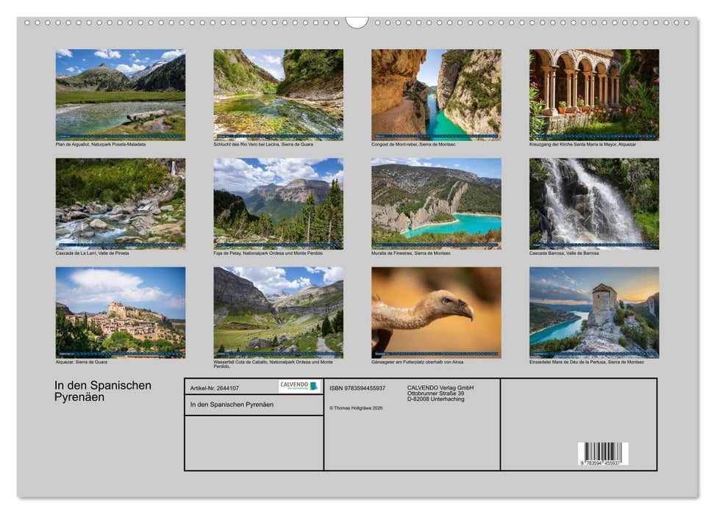Click the 'Ottobrunner Straße 39' address line
The image size is (714, 514).
pyautogui.click(x=436, y=393)
